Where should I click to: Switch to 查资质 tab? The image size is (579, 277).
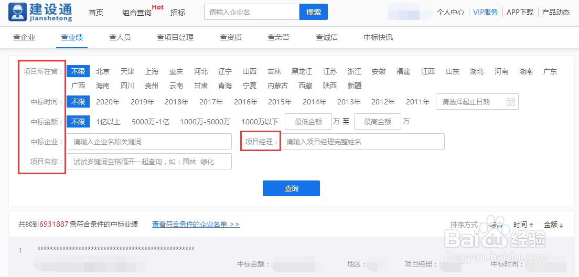tap(231, 37)
